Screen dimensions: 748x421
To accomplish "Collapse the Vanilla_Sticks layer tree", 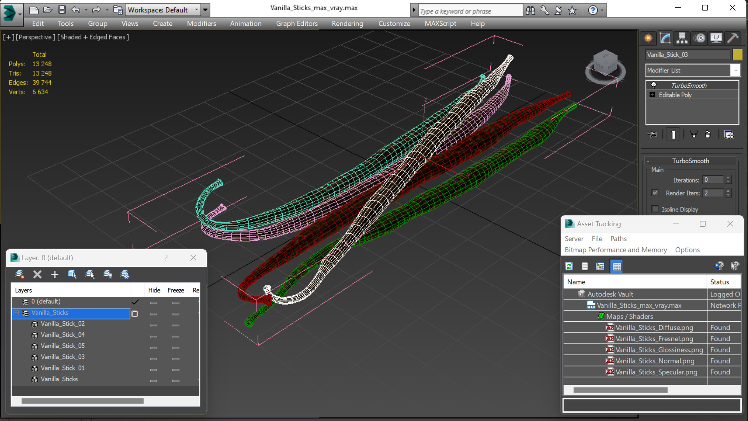I will (x=16, y=313).
